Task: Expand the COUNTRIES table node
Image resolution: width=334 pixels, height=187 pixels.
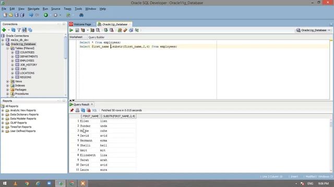Action: pyautogui.click(x=13, y=52)
